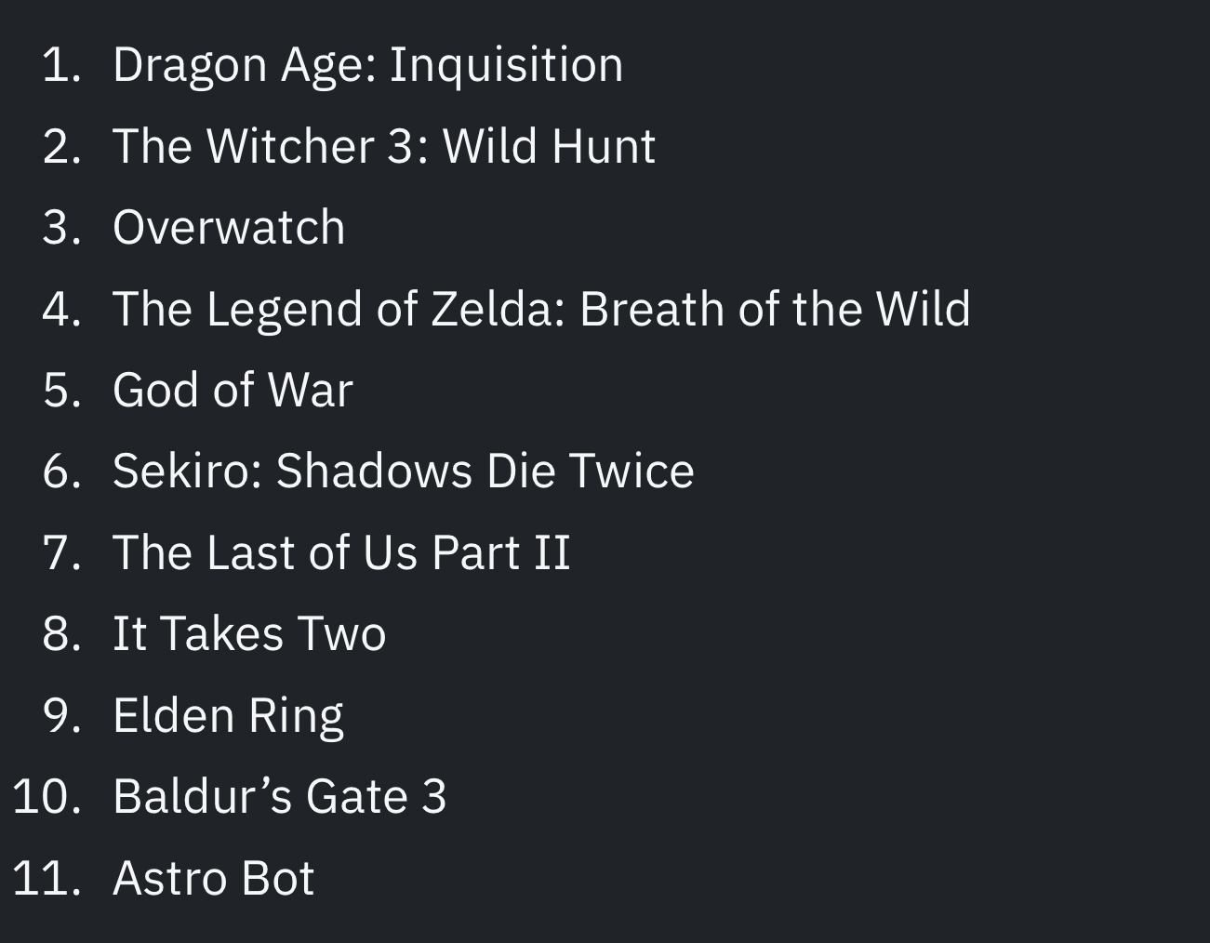Select The Witcher 3: Wild Hunt text
Screen dimensions: 1210x943
(384, 146)
